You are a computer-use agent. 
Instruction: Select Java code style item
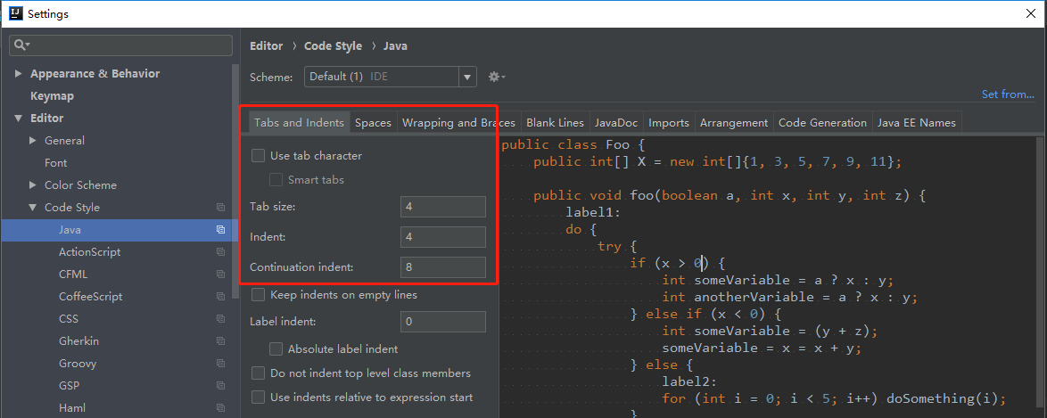(70, 230)
